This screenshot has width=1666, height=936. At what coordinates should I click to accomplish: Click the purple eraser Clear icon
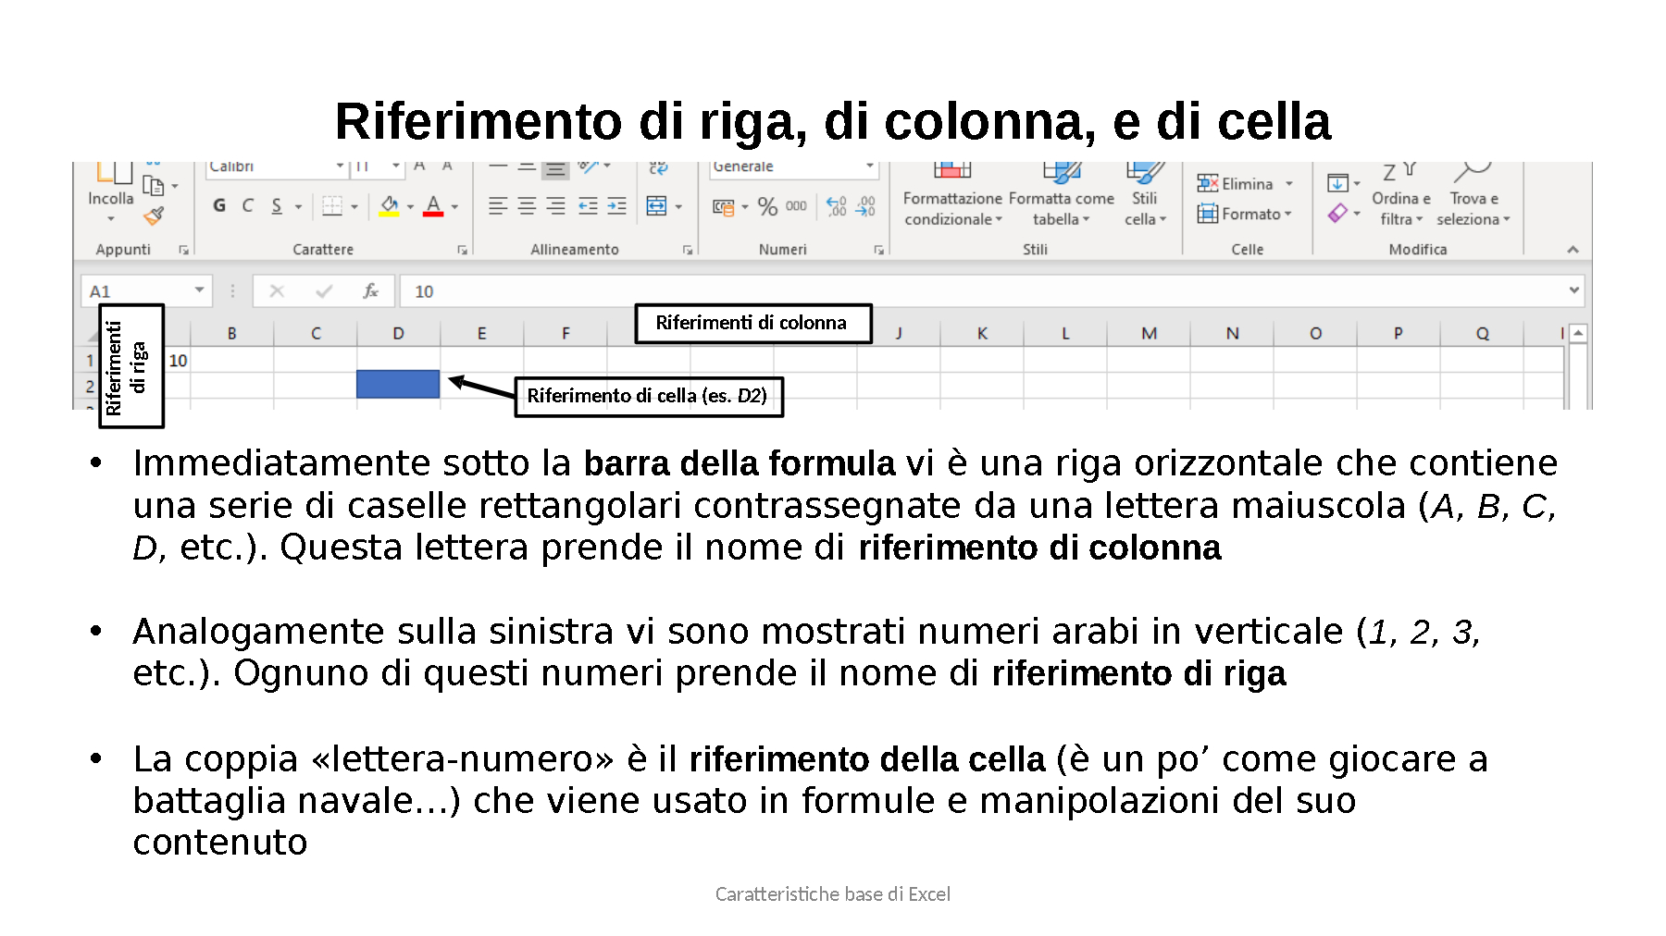pos(1337,214)
